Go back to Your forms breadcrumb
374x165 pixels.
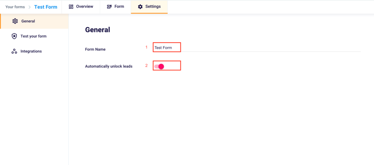[15, 7]
